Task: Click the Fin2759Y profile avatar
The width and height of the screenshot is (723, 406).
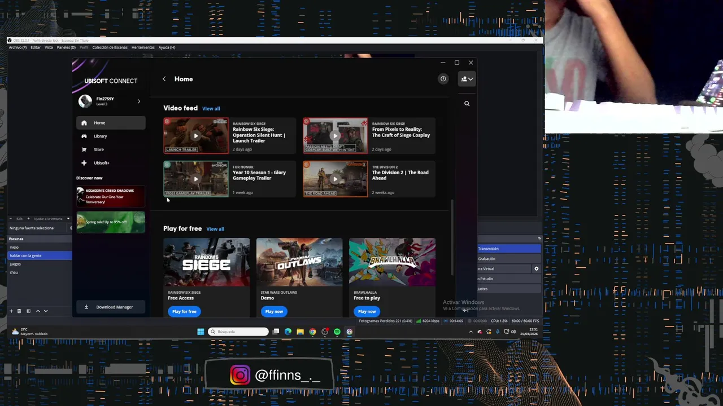Action: (85, 101)
